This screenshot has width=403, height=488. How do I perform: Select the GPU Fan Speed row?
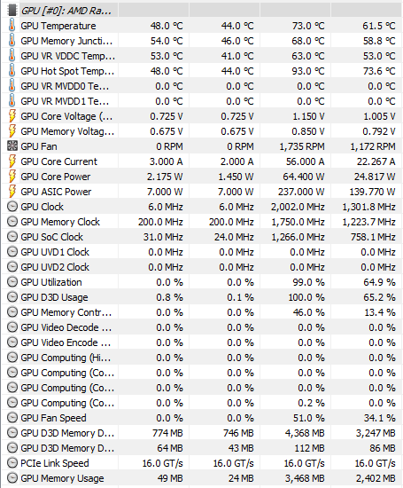point(202,418)
